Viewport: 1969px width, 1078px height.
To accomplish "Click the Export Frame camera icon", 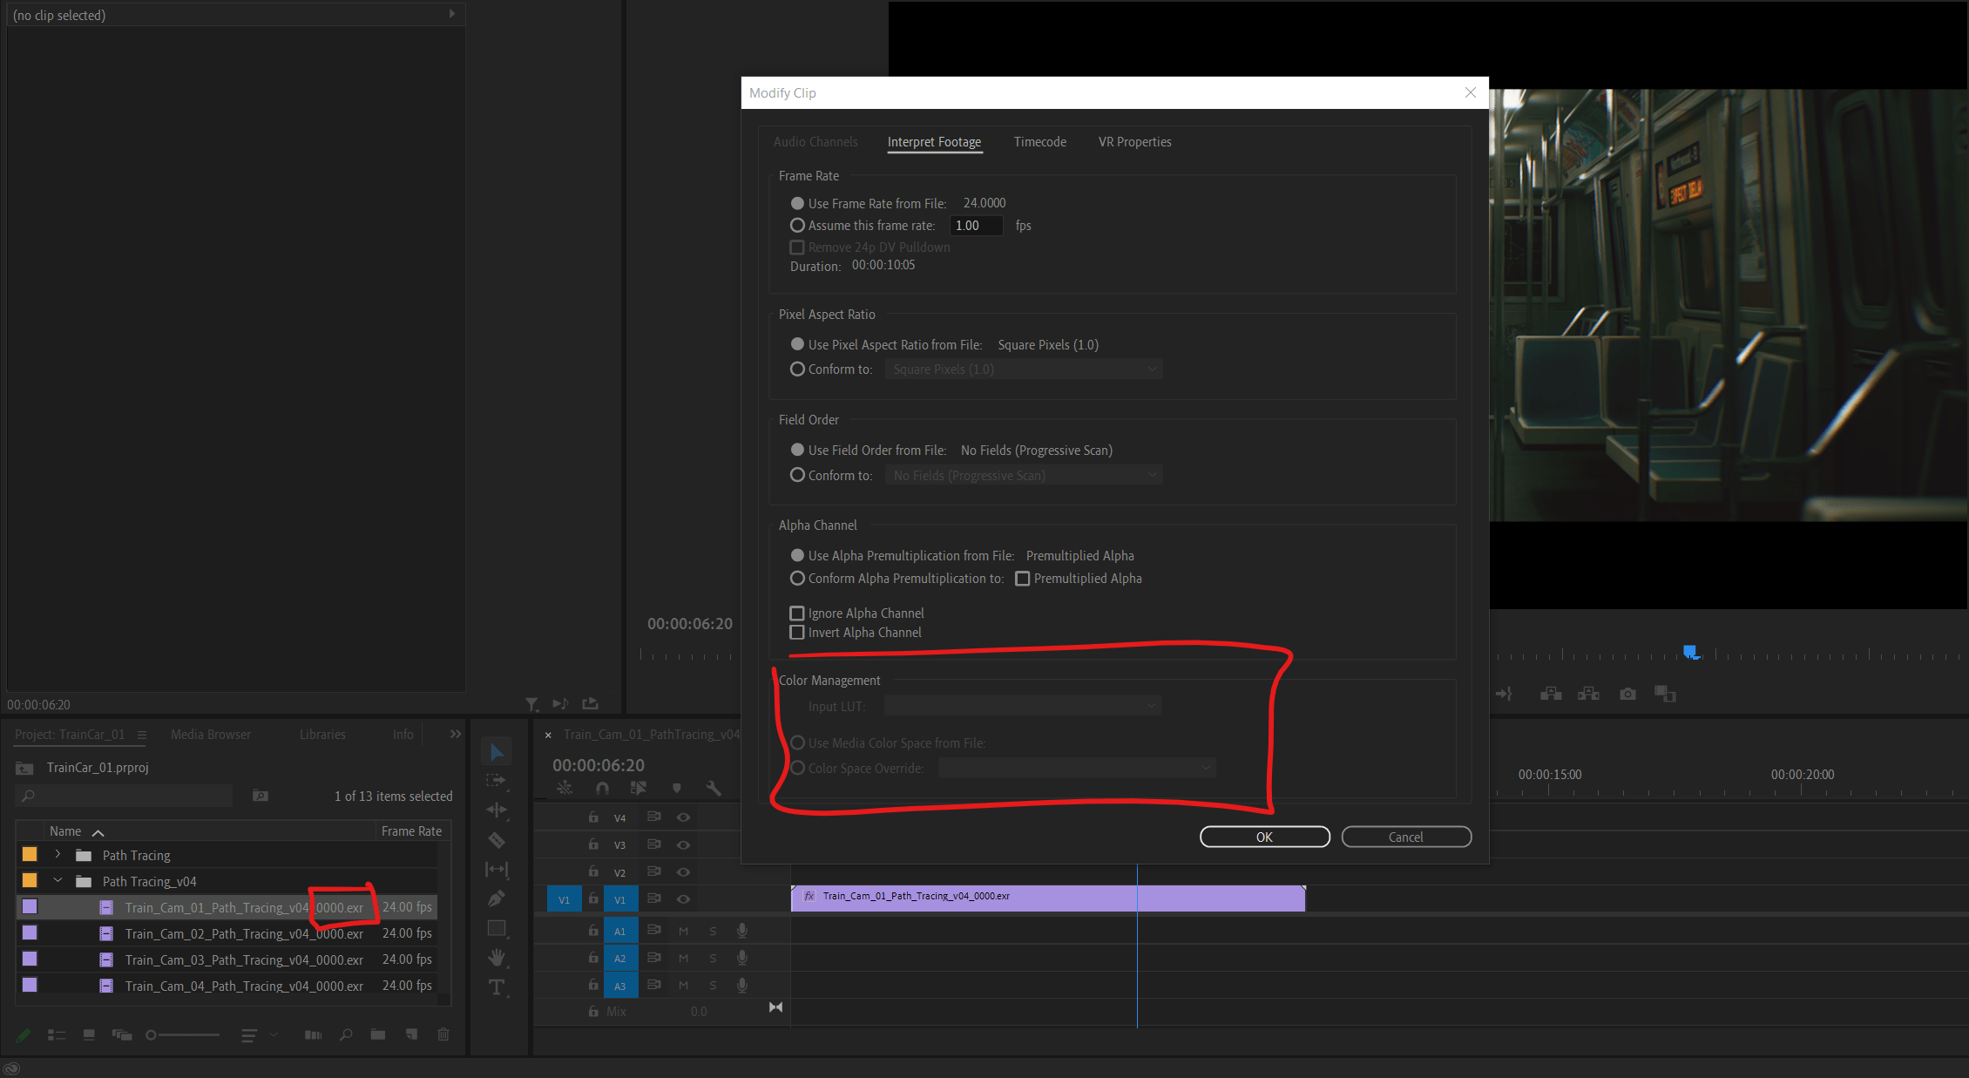I will pyautogui.click(x=1627, y=693).
